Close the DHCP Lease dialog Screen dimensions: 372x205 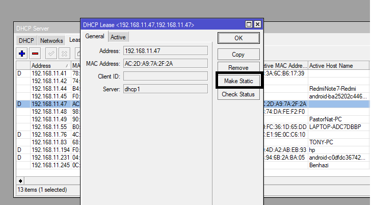pos(257,24)
